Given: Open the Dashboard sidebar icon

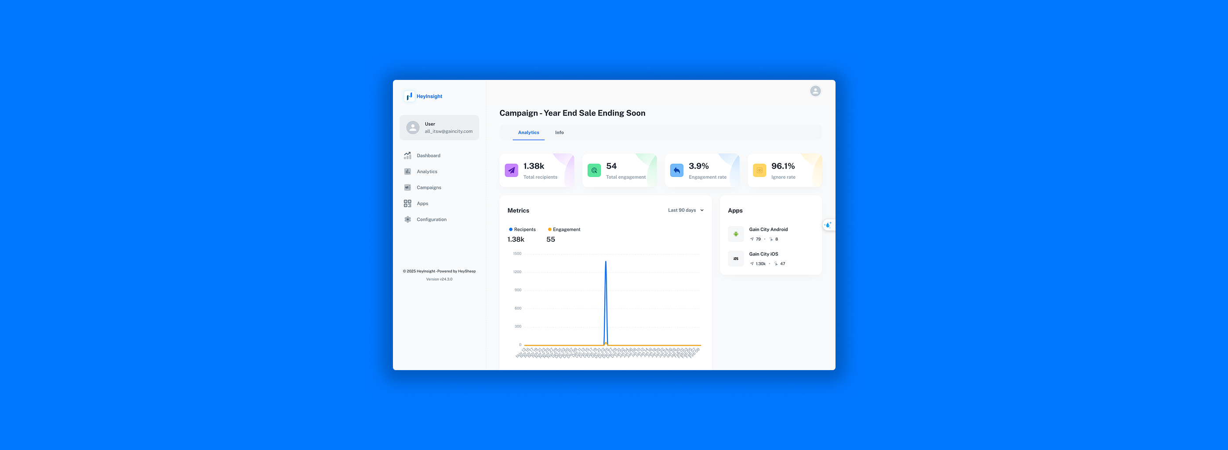Looking at the screenshot, I should pyautogui.click(x=407, y=156).
